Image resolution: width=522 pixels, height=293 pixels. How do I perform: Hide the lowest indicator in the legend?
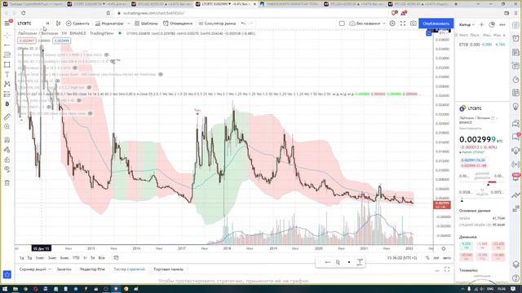[x=90, y=114]
